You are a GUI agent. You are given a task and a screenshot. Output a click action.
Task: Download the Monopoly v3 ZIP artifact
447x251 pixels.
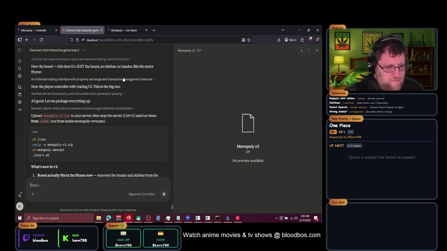point(301,51)
